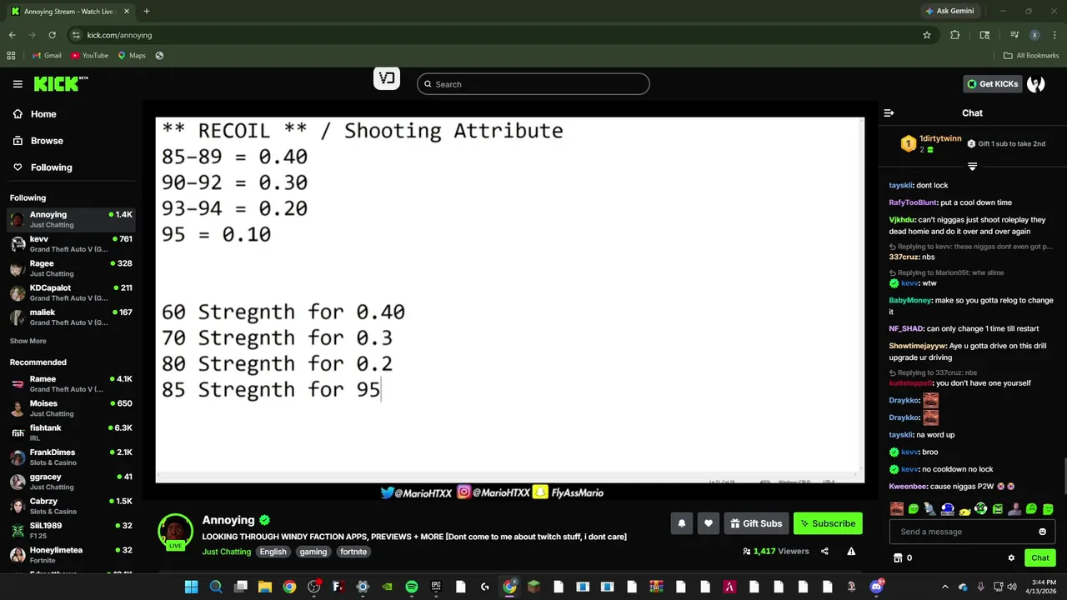
Task: Open Moises in Recommended channels
Action: (x=71, y=408)
